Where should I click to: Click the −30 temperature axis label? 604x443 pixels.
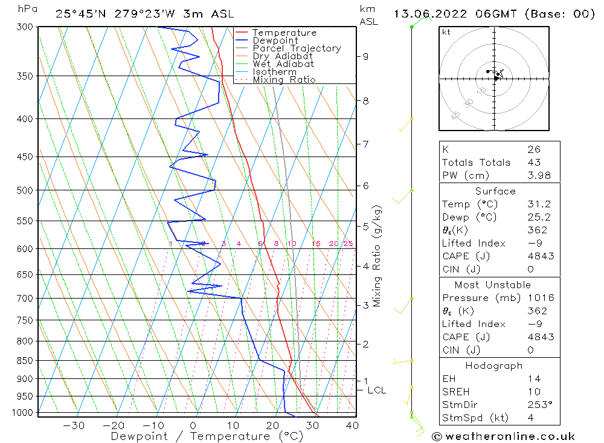click(x=74, y=425)
